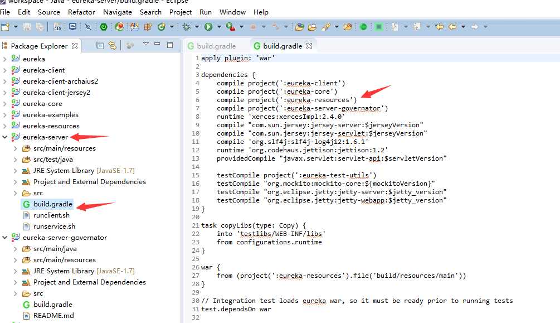
Task: Click the binary 010 toolbar icon
Action: point(57,27)
